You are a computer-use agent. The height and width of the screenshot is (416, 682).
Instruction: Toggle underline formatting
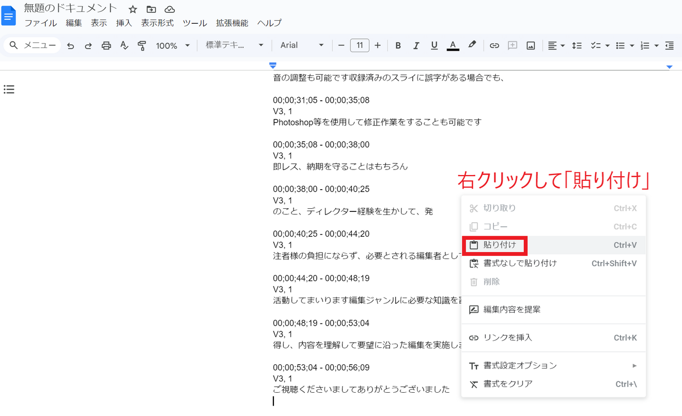434,45
